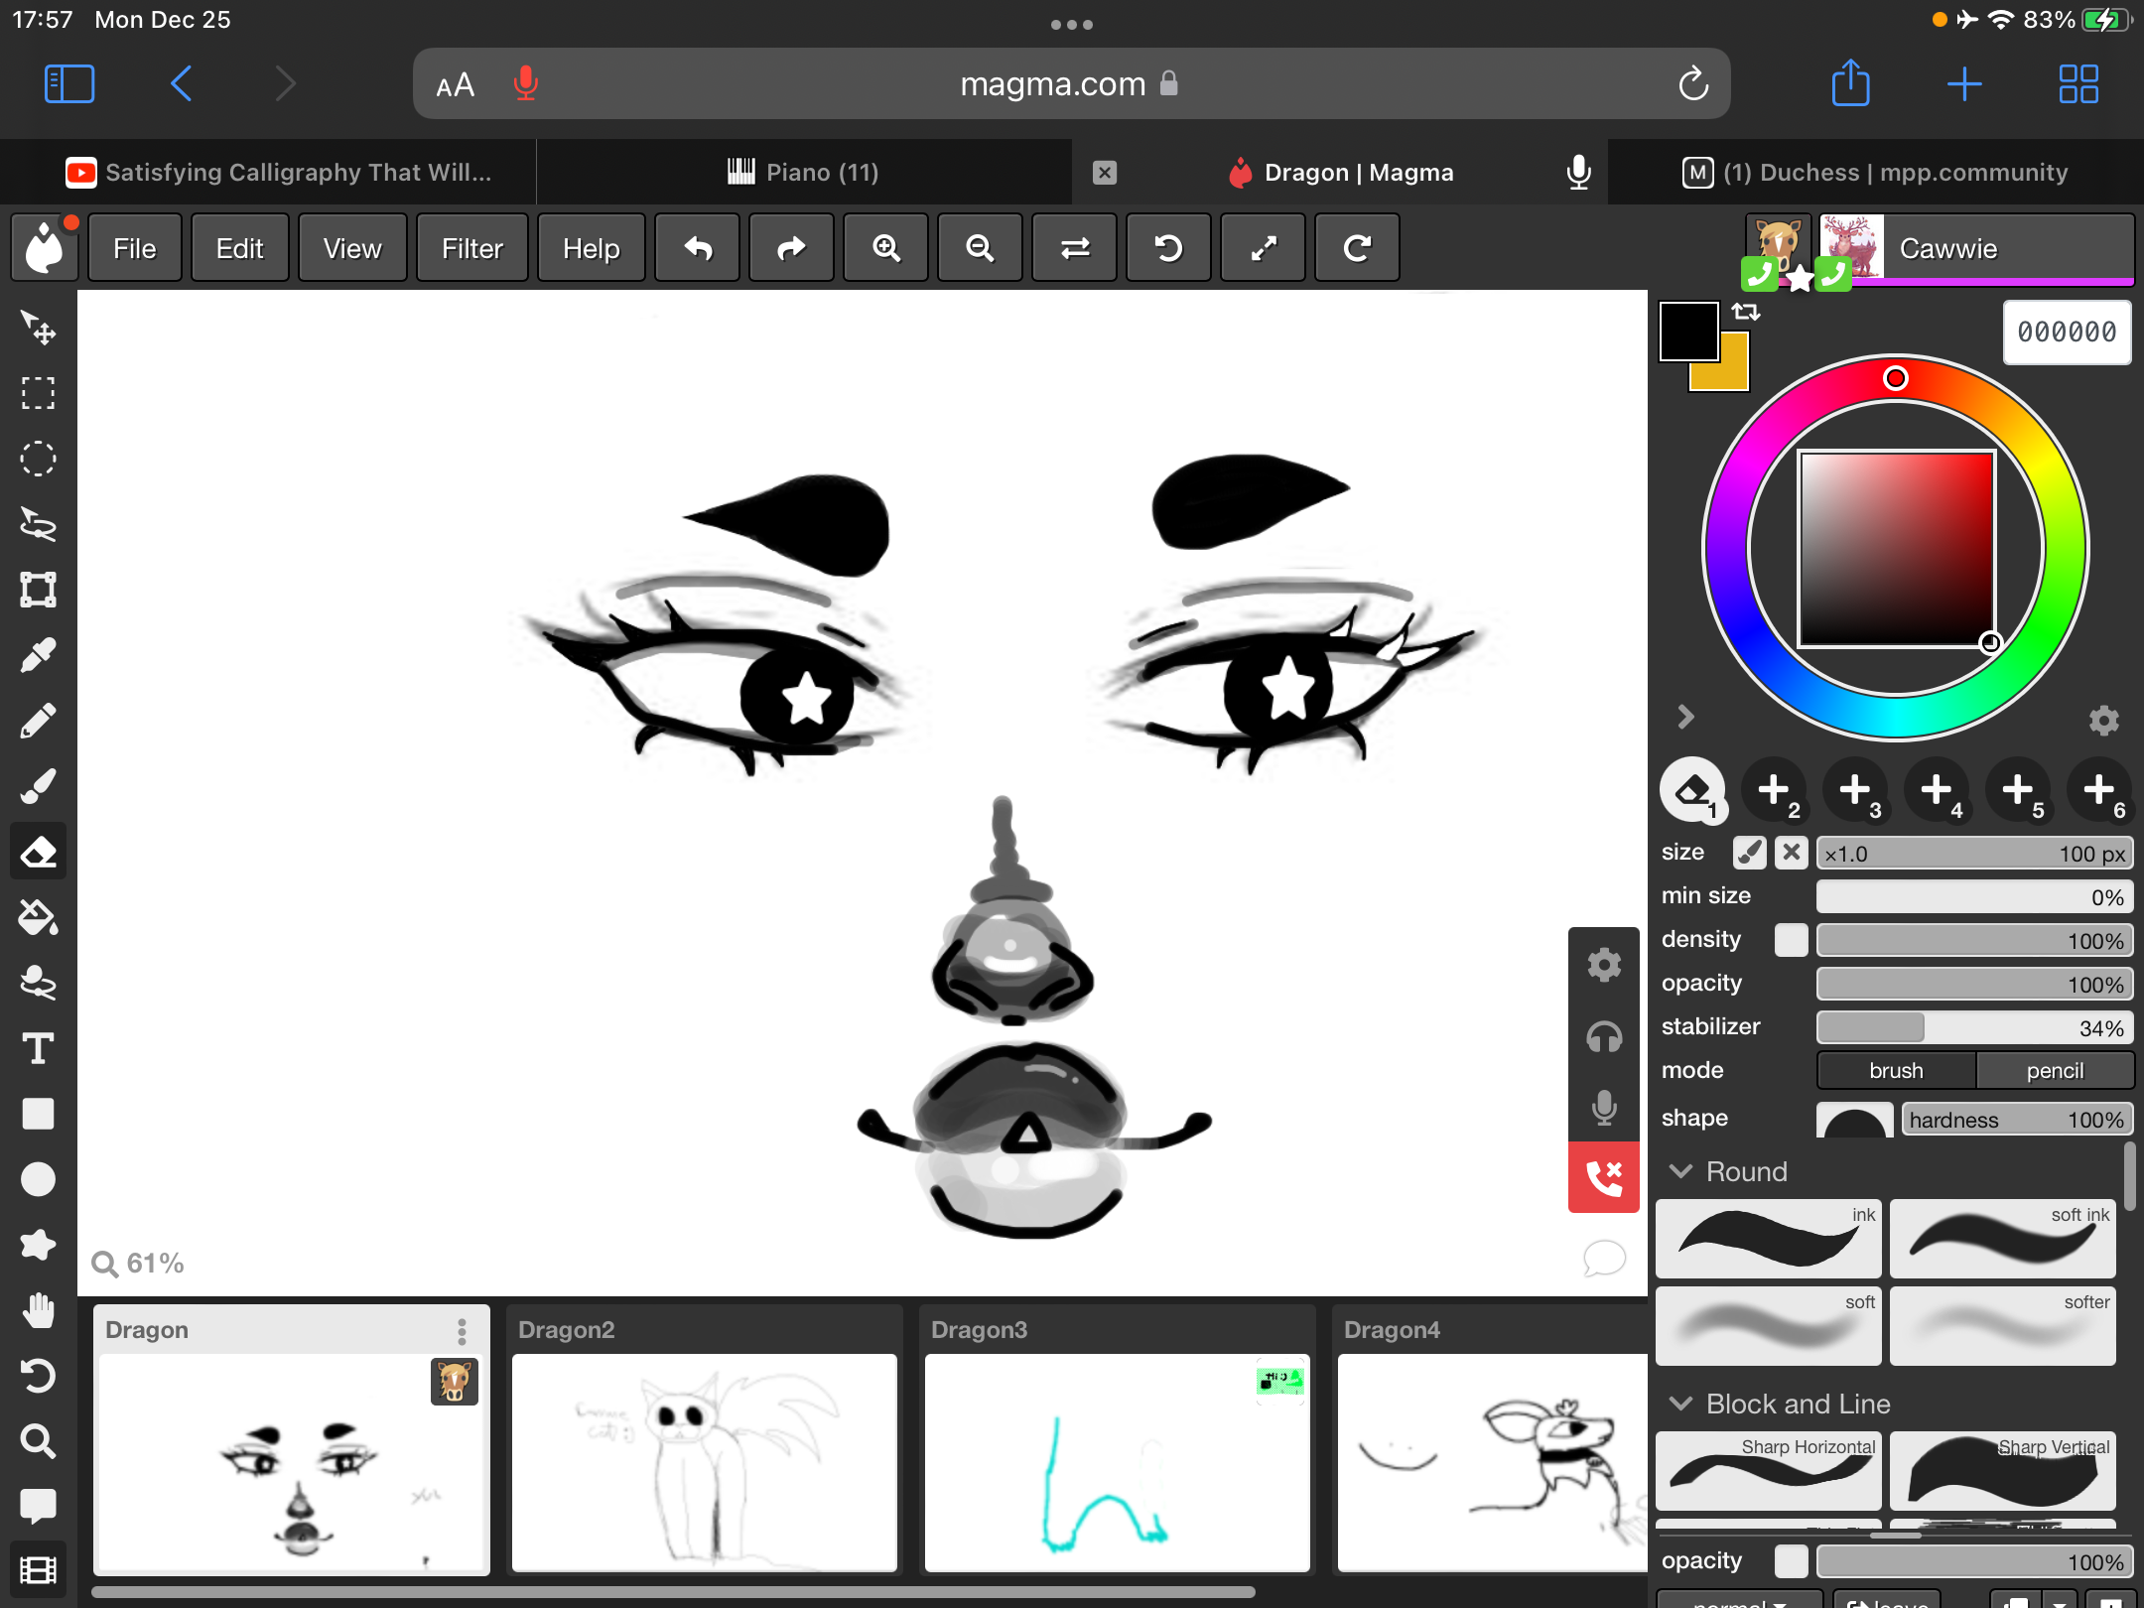2144x1608 pixels.
Task: Toggle the density pressure checkbox
Action: coord(1791,939)
